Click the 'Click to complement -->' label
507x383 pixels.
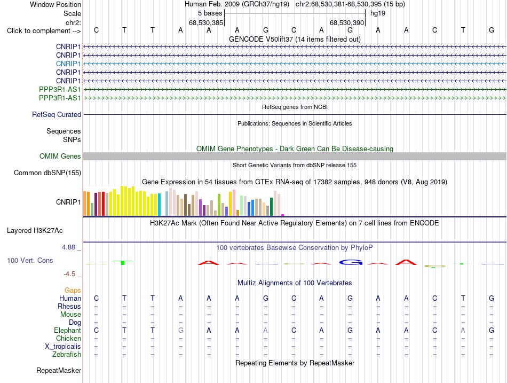coord(44,31)
